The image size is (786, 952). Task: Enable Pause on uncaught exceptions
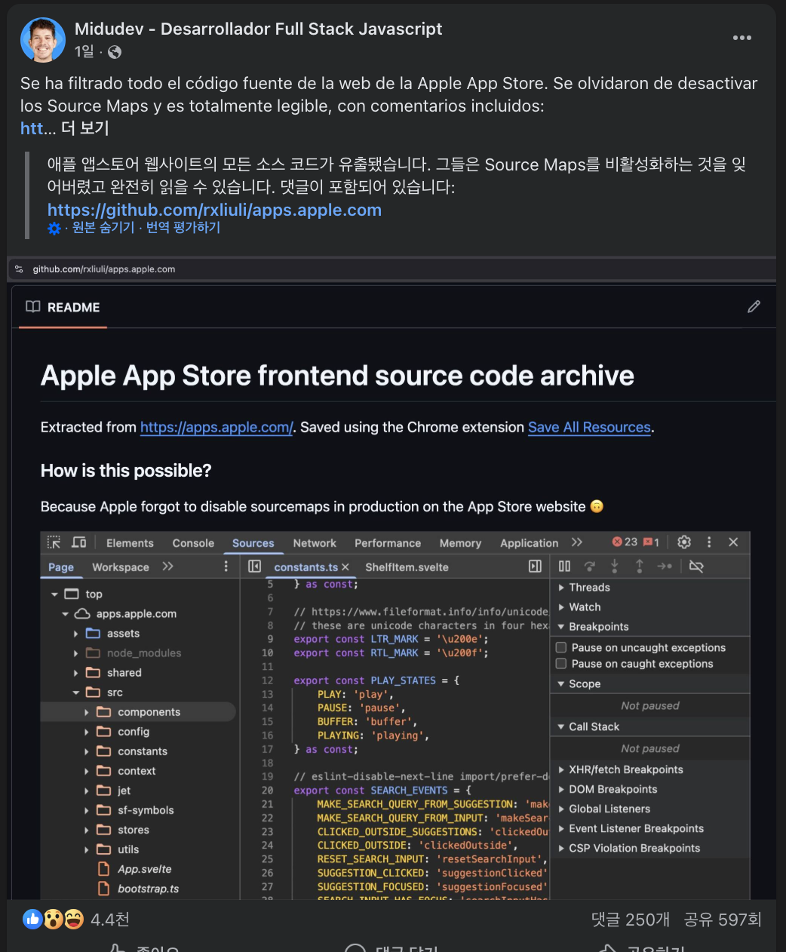tap(560, 647)
